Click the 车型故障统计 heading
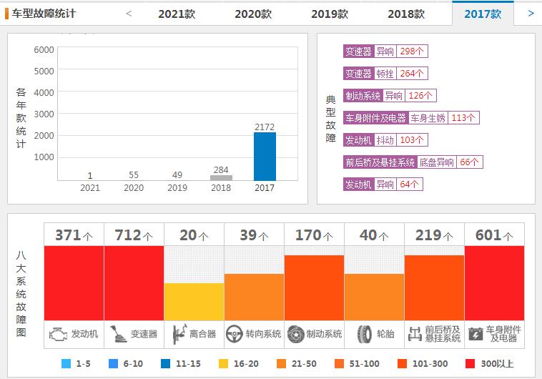The width and height of the screenshot is (542, 379). [44, 14]
